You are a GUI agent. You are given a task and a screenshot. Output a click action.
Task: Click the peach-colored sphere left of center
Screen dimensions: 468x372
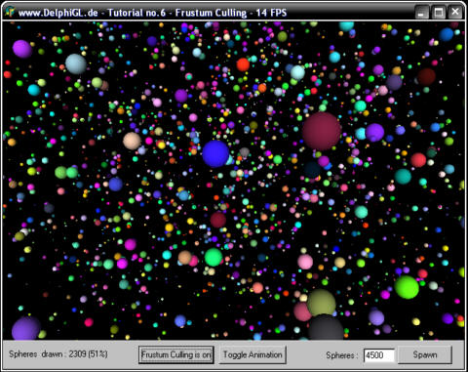[x=132, y=141]
